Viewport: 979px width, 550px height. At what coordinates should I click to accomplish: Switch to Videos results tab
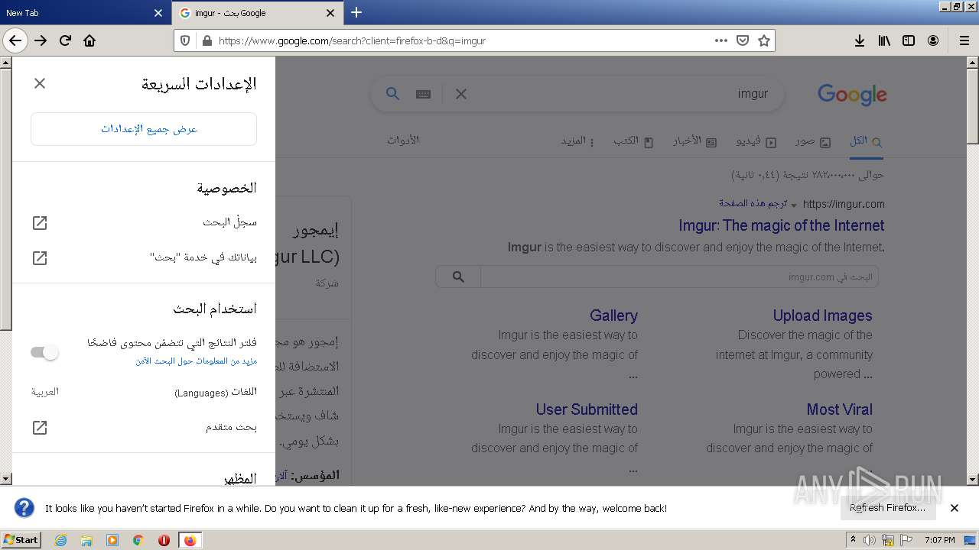click(756, 141)
